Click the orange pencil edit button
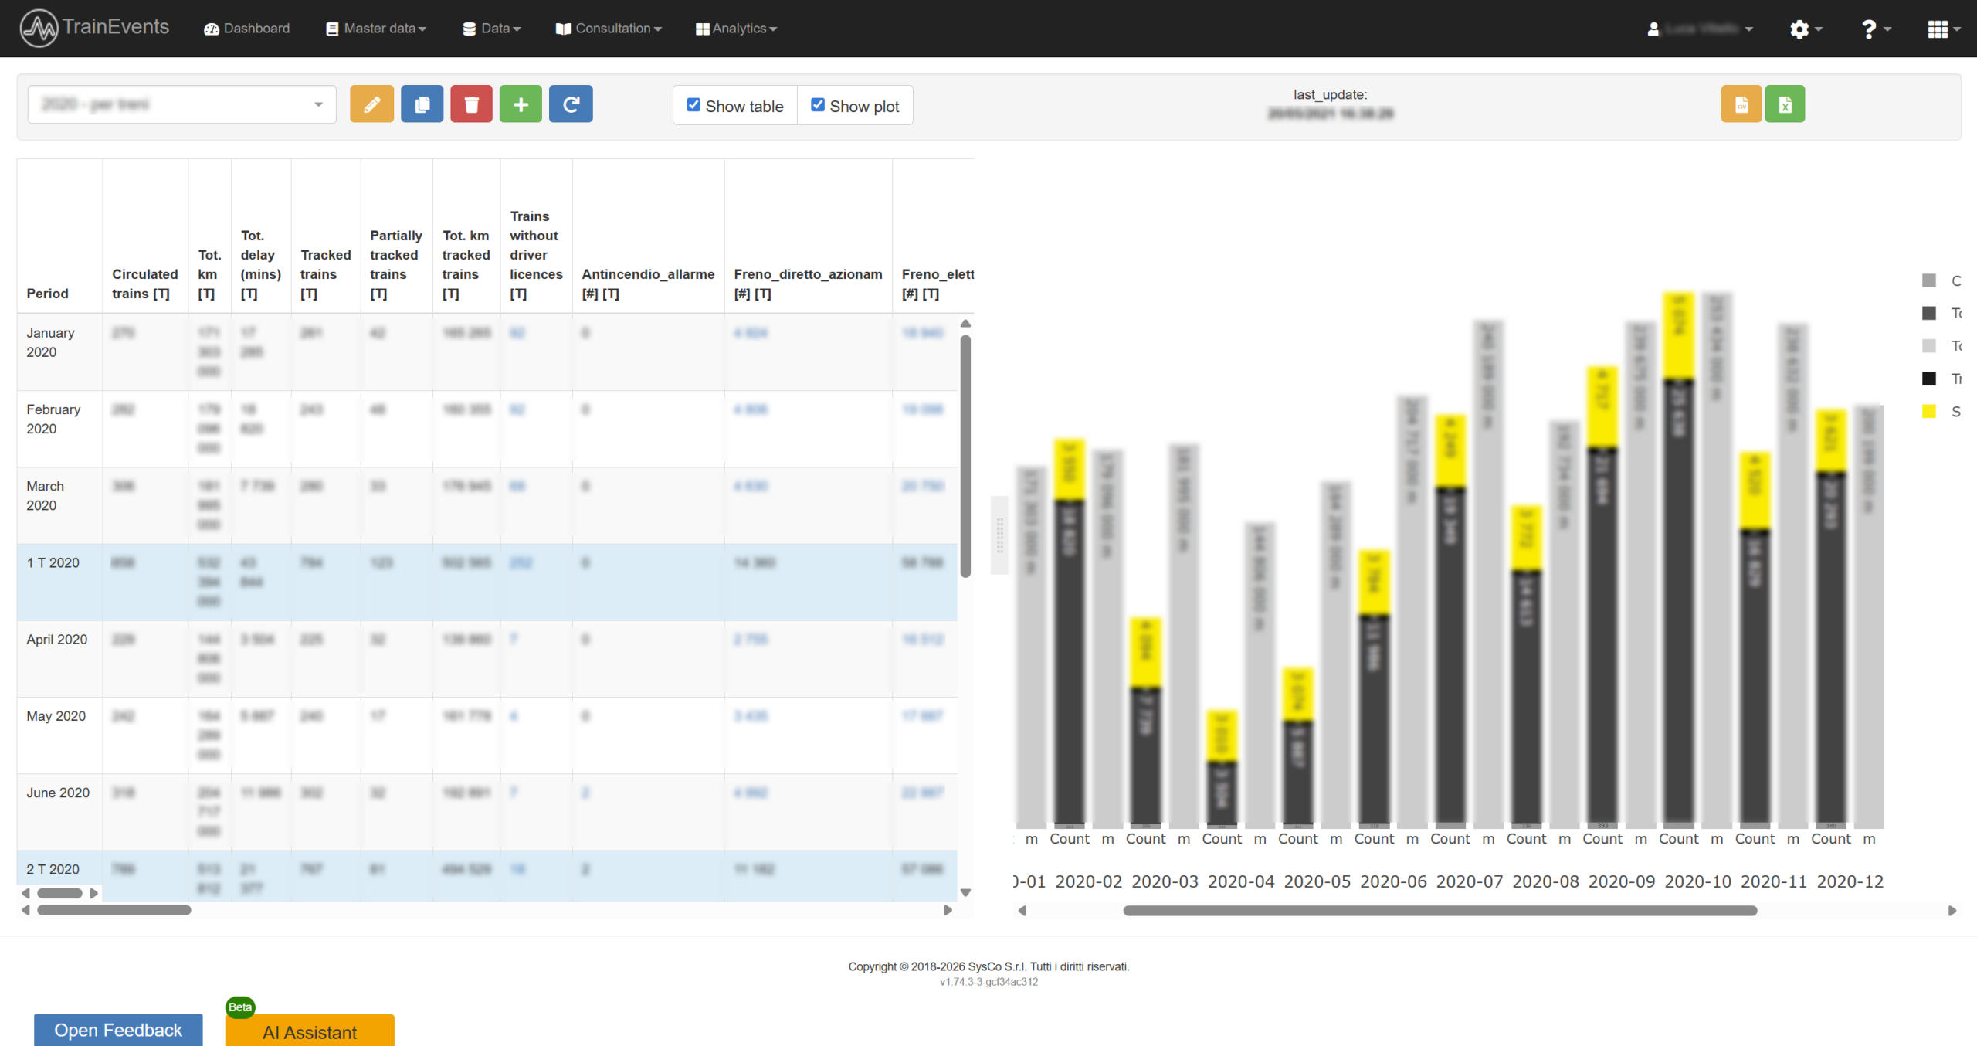The image size is (1977, 1046). tap(371, 104)
